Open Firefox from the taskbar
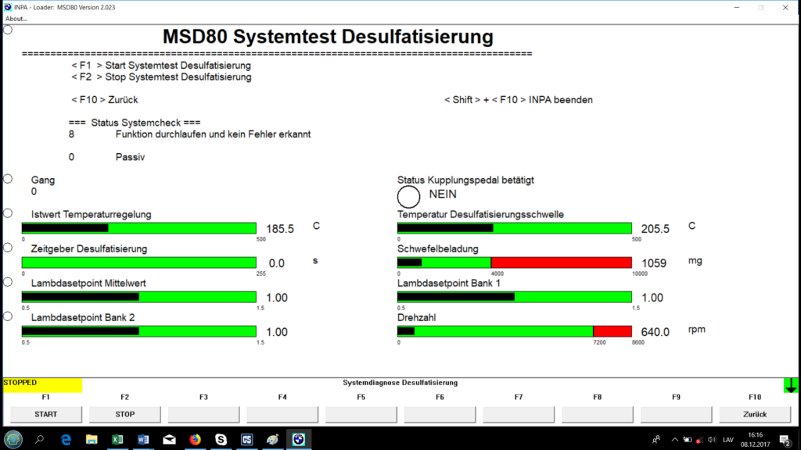Viewport: 801px width, 450px height. coord(195,440)
